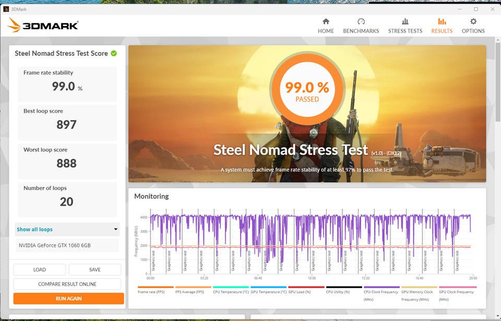Toggle CPU Clock Frequency legend swatch
The height and width of the screenshot is (321, 501).
[x=381, y=287]
